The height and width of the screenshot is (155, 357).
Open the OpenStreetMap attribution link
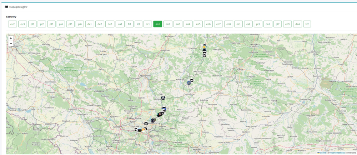click(337, 152)
